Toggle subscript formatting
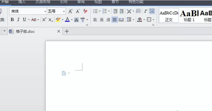212x111 pixels. pos(51,20)
